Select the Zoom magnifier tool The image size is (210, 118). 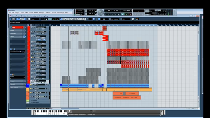72,19
